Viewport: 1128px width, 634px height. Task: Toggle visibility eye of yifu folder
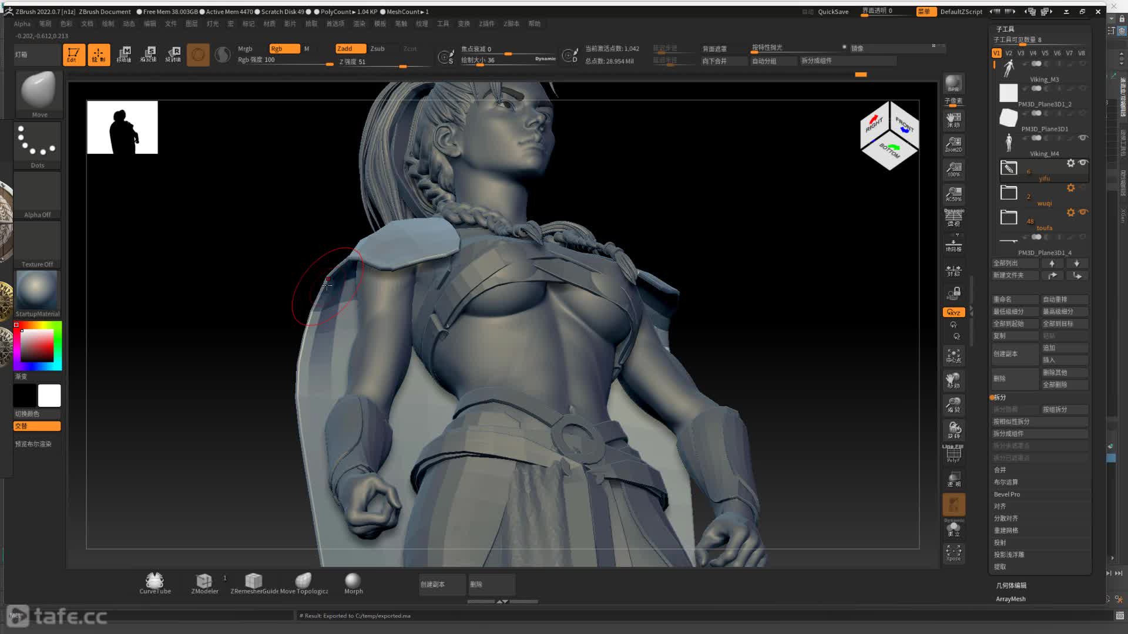(1083, 163)
